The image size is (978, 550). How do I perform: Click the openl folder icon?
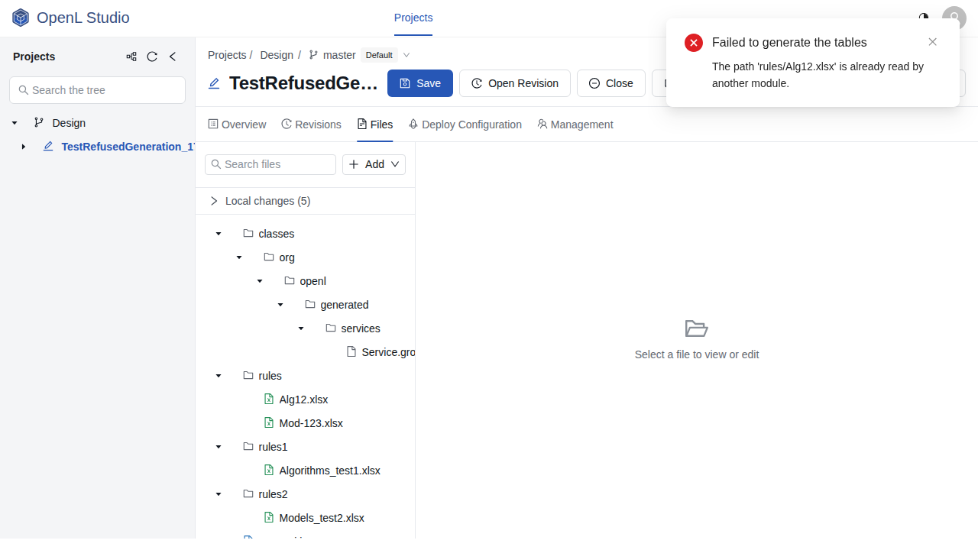coord(290,280)
